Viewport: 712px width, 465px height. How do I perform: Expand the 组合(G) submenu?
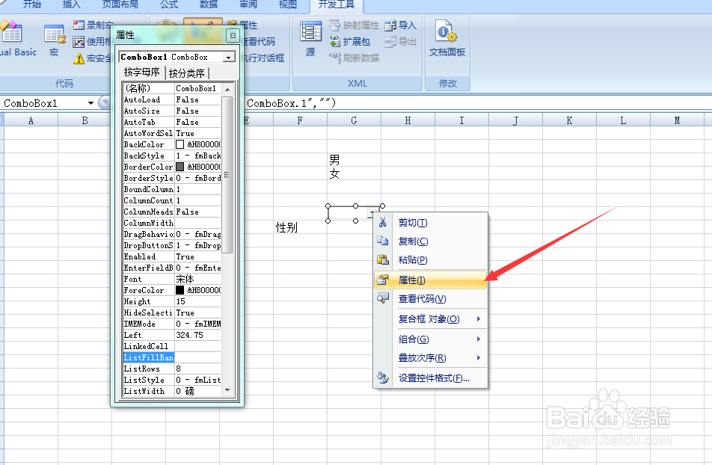430,339
